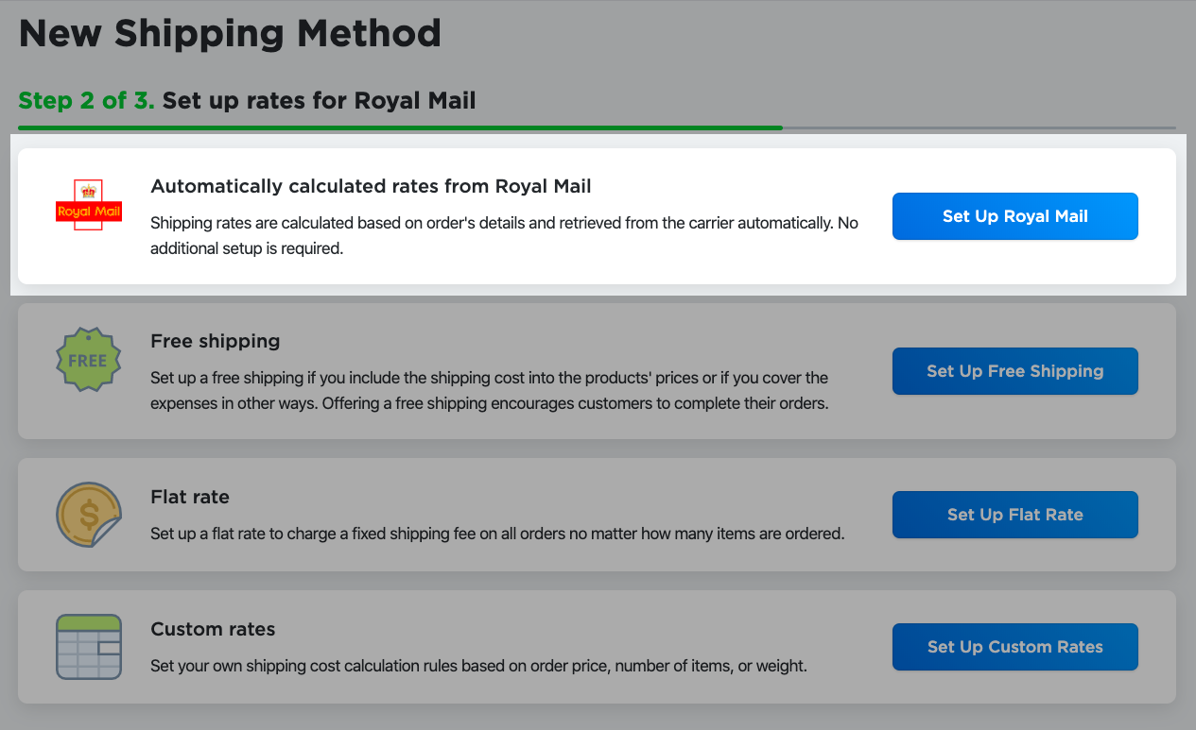1196x730 pixels.
Task: Click the crown emblem inside the Royal Mail logo
Action: click(x=89, y=190)
